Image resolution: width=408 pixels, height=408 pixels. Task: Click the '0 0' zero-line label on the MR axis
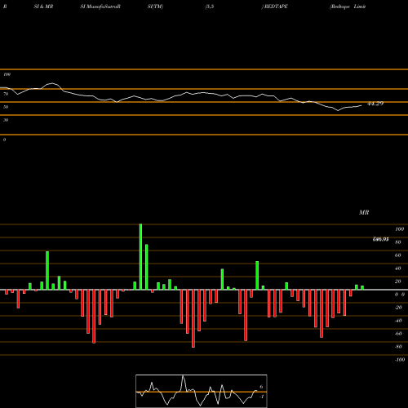pos(400,295)
